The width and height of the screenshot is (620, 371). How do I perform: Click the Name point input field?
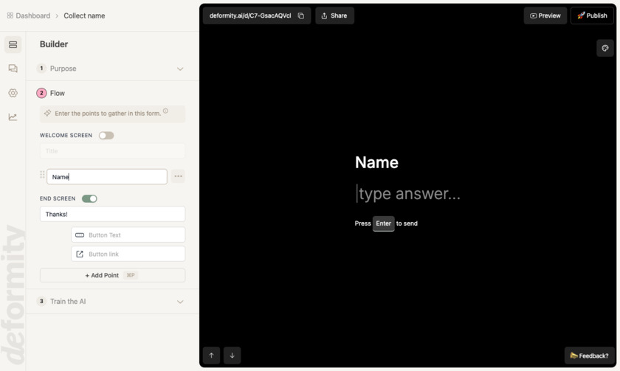tap(107, 176)
